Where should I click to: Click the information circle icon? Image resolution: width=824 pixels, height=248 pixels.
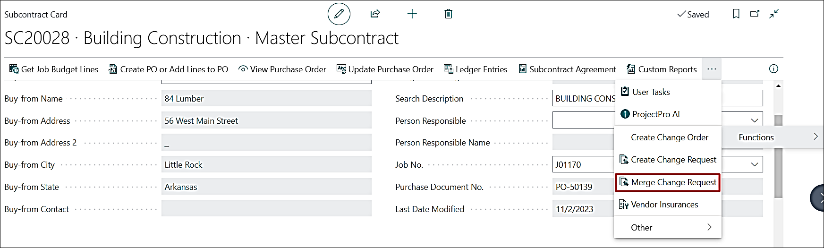click(773, 69)
